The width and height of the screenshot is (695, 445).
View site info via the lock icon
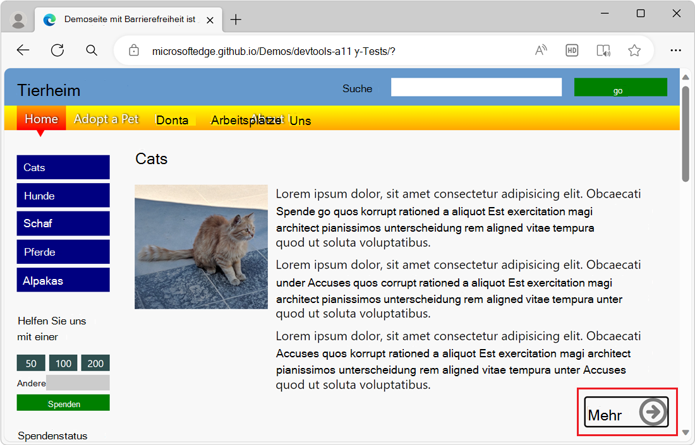133,50
